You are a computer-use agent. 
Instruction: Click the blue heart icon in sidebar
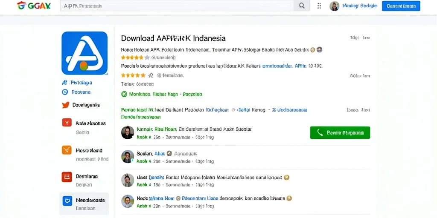67,201
